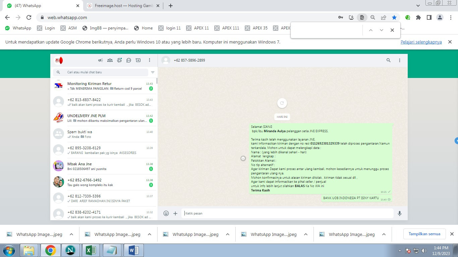Open the WhatsApp Status ring icon
Viewport: 458px width, 257px height.
119,60
